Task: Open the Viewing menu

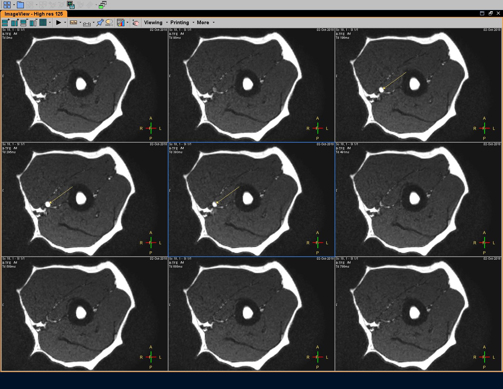Action: [153, 23]
